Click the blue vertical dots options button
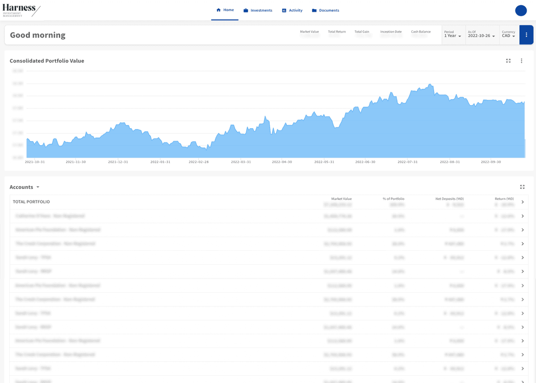The height and width of the screenshot is (383, 536). 526,35
